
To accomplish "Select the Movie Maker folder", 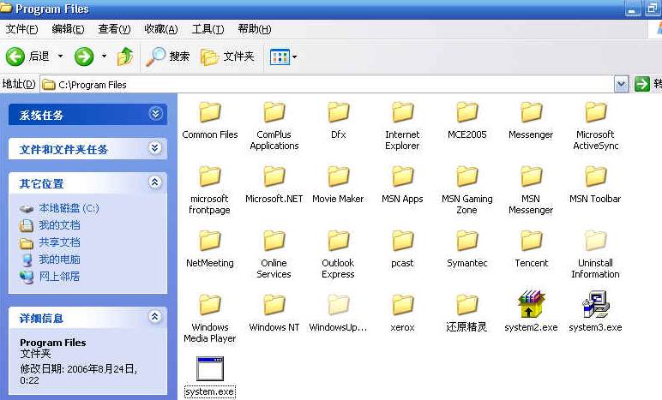I will tap(338, 185).
